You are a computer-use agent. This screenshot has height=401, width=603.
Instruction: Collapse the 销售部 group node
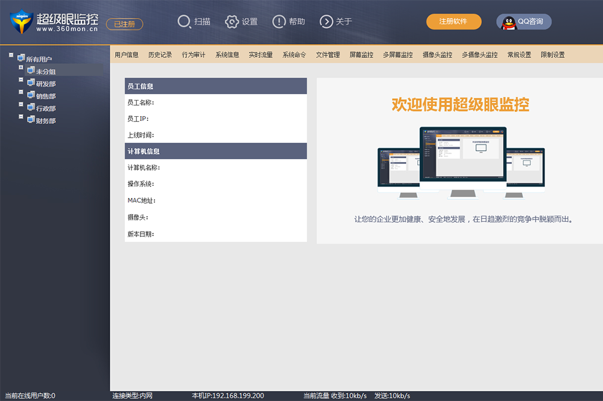[x=21, y=92]
